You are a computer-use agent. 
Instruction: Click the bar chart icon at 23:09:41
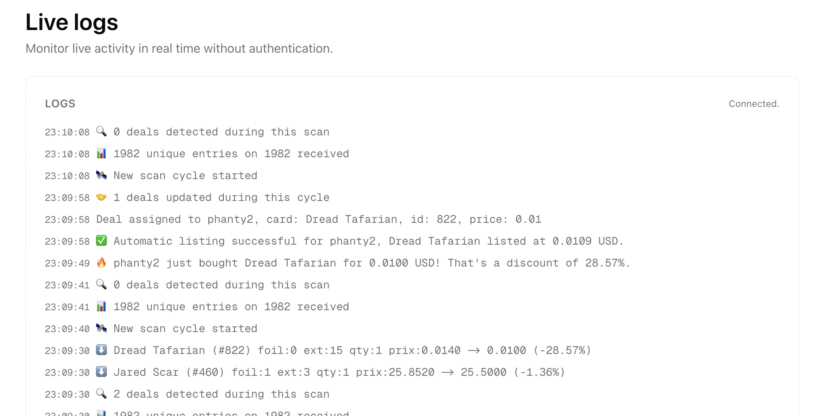click(101, 306)
